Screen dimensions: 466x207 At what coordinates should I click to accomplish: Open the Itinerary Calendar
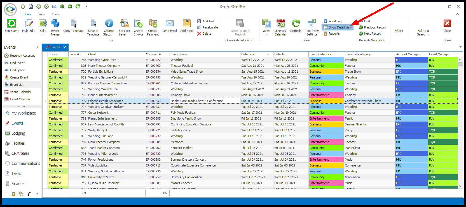coord(280,27)
